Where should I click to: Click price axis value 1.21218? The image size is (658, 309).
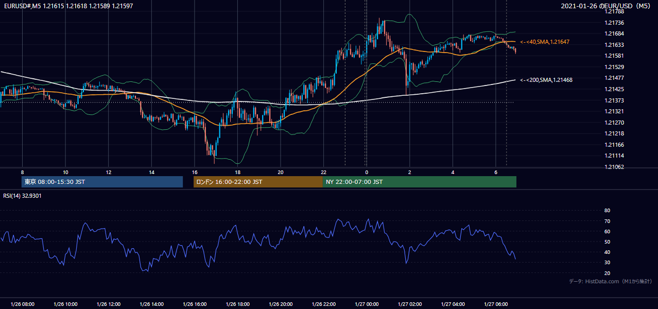615,133
